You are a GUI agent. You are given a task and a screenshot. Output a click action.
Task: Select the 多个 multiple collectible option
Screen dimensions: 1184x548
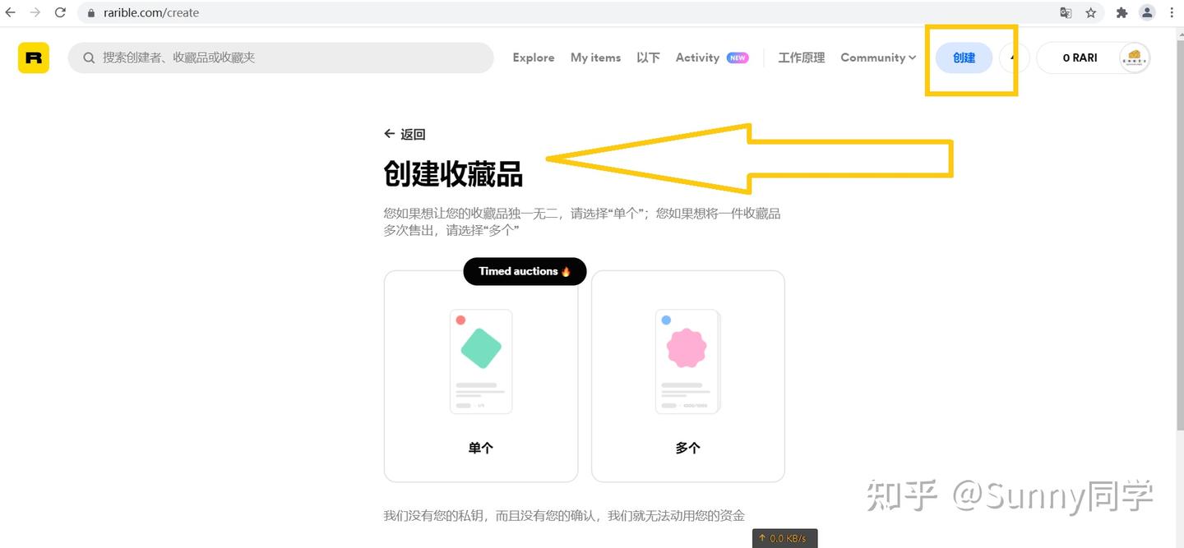point(687,375)
